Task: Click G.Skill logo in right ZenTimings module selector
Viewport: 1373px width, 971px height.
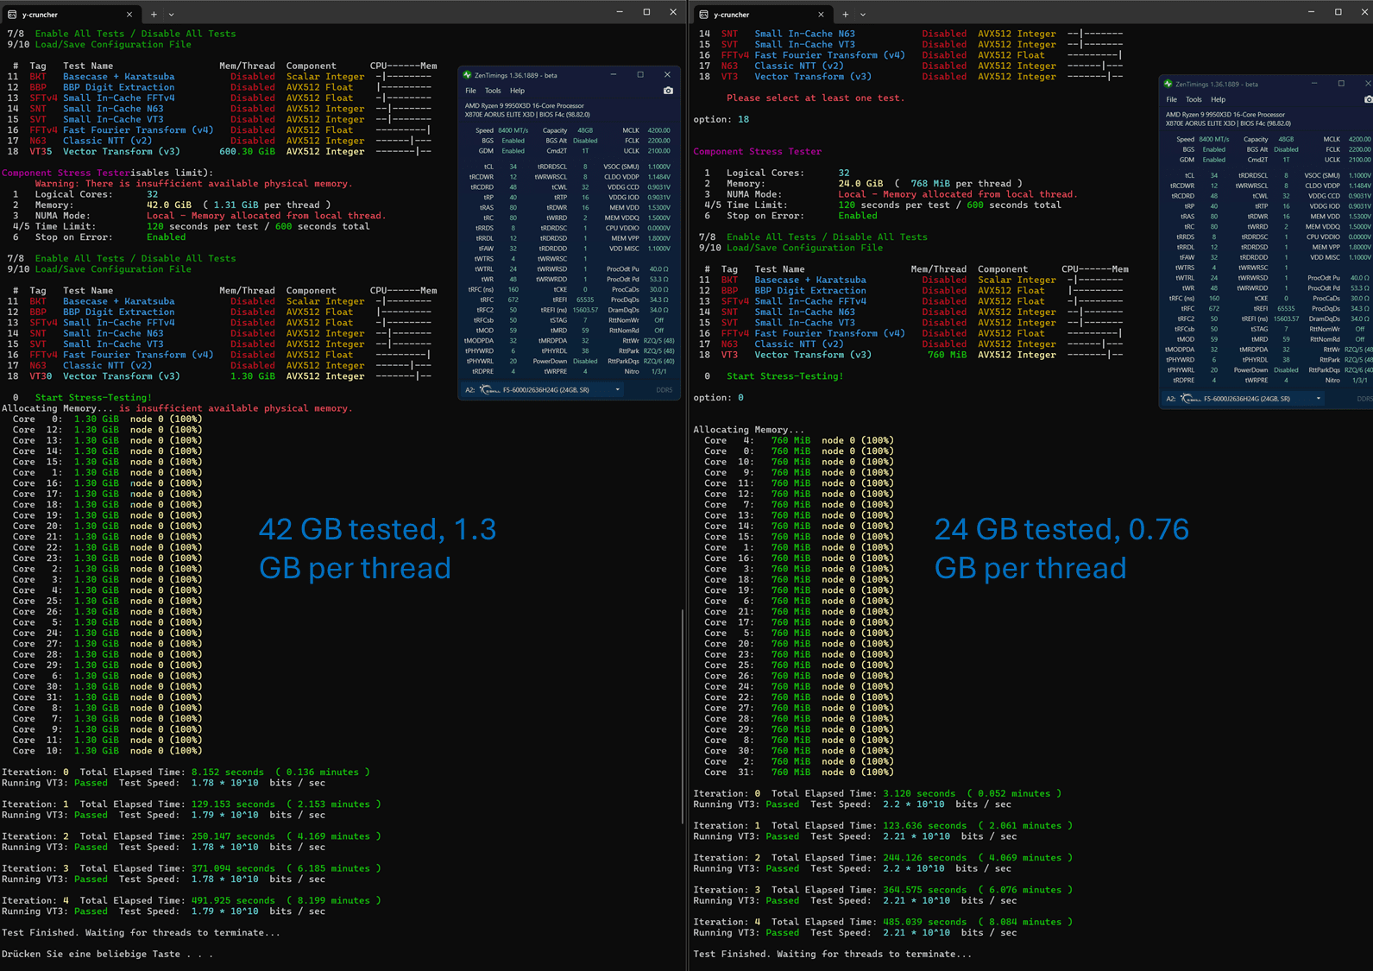Action: (x=1191, y=399)
